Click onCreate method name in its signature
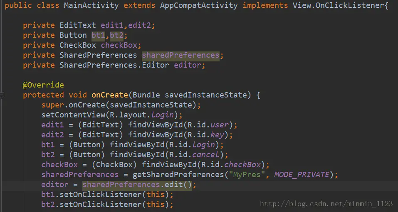The height and width of the screenshot is (212, 398). click(110, 95)
